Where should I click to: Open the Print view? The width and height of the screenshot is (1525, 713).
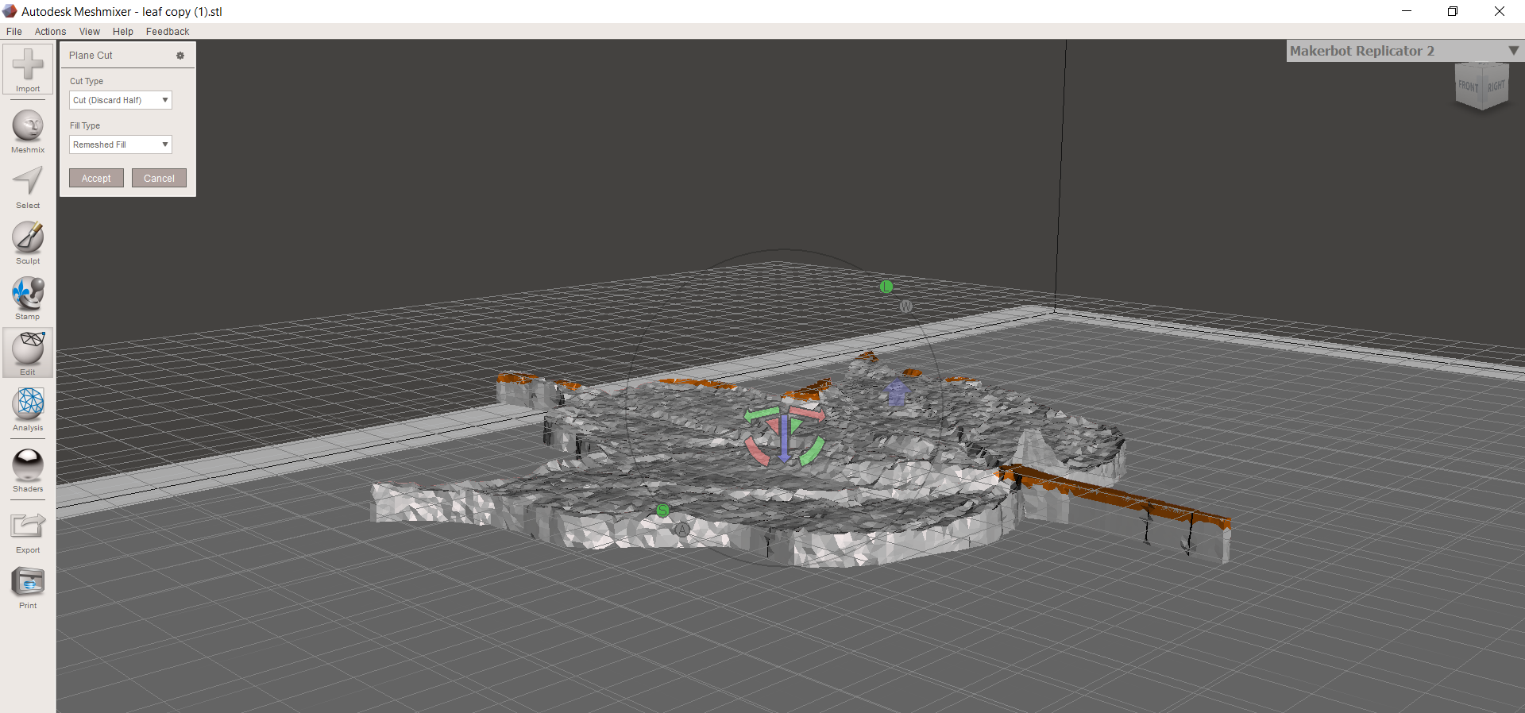click(x=28, y=588)
